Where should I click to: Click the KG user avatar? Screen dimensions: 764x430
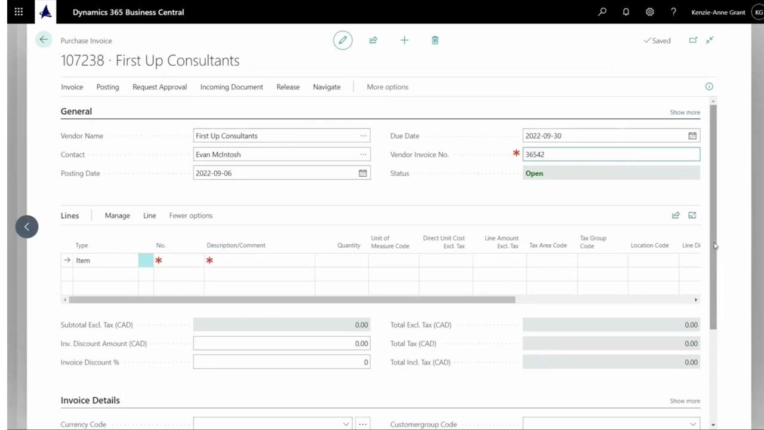coord(759,12)
